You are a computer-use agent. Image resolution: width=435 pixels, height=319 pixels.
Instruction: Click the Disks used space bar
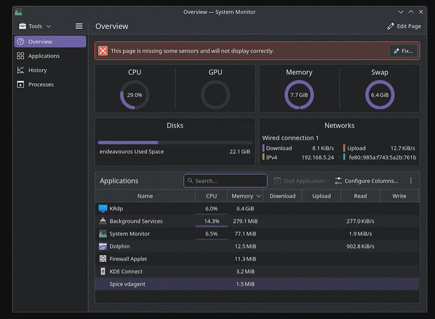175,142
